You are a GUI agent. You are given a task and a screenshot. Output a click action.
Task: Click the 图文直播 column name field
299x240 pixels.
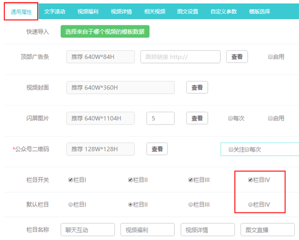pyautogui.click(x=267, y=230)
